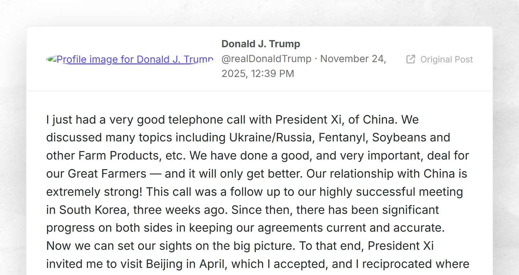This screenshot has height=275, width=519.
Task: Select the Donald J. Trump display name
Action: 260,43
